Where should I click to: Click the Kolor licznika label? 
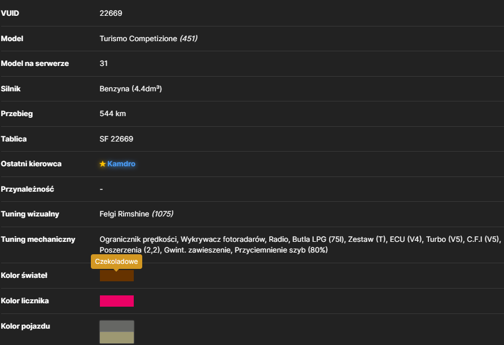(x=25, y=300)
